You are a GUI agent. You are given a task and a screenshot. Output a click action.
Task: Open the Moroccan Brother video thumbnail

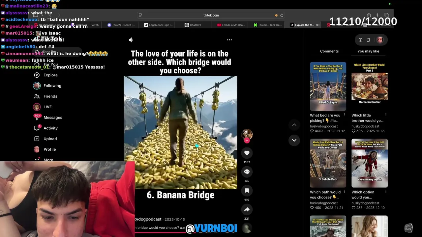click(x=370, y=86)
